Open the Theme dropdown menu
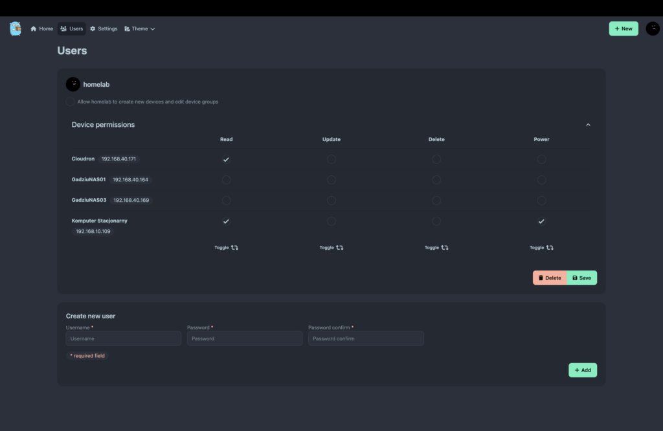This screenshot has width=663, height=431. (139, 28)
